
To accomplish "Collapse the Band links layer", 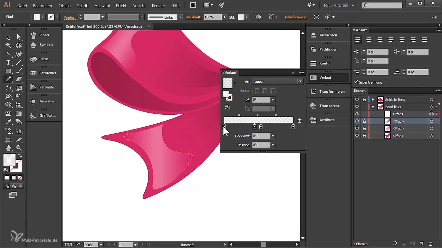I will click(x=373, y=107).
